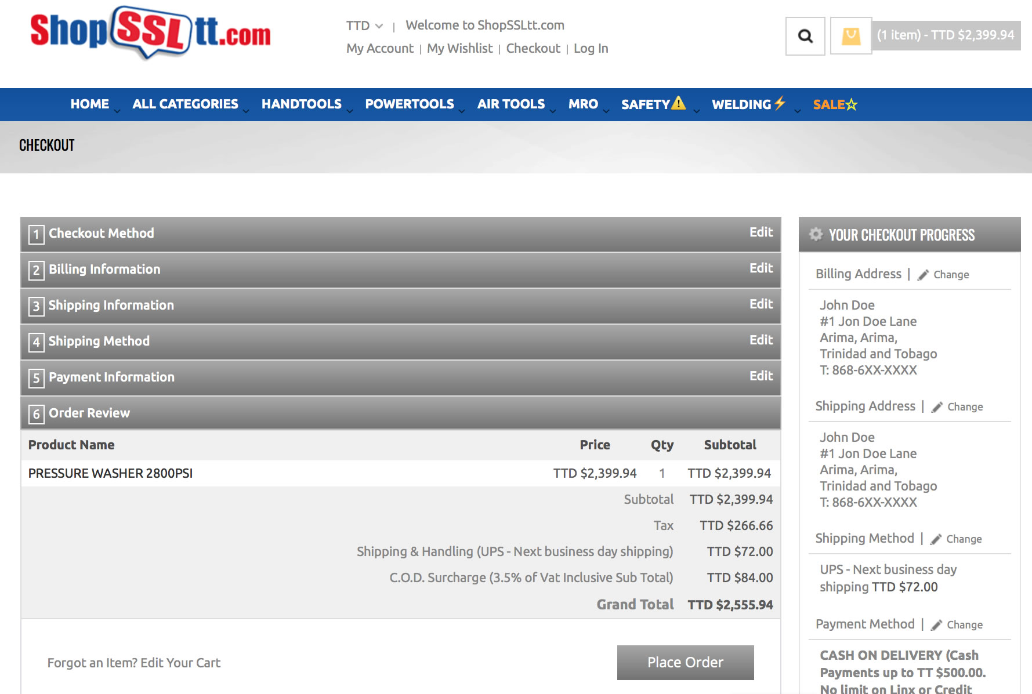Open the TTD currency dropdown
The height and width of the screenshot is (694, 1032).
coord(364,26)
